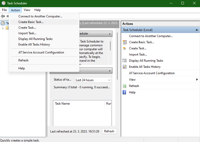The width and height of the screenshot is (200, 142).
Task: Click the Summary: 0 total text
Action: [82, 87]
